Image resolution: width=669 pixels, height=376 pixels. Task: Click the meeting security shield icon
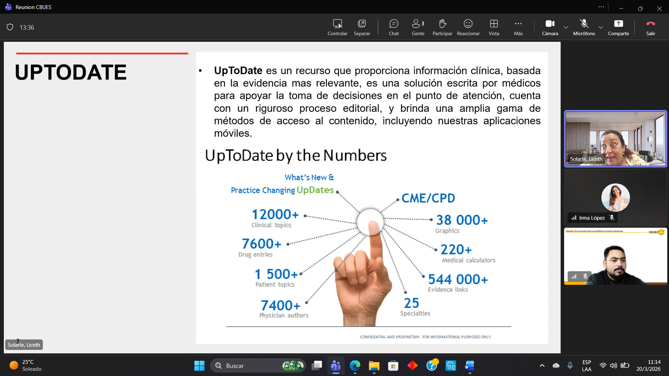coord(10,27)
